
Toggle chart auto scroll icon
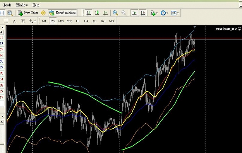pyautogui.click(x=134, y=13)
